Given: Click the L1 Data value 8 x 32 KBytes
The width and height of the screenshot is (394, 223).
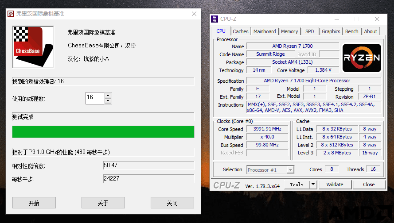Looking at the screenshot, I should pyautogui.click(x=337, y=129).
